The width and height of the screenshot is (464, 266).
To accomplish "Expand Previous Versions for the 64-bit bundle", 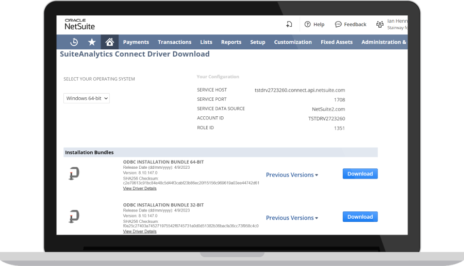I will pos(292,175).
